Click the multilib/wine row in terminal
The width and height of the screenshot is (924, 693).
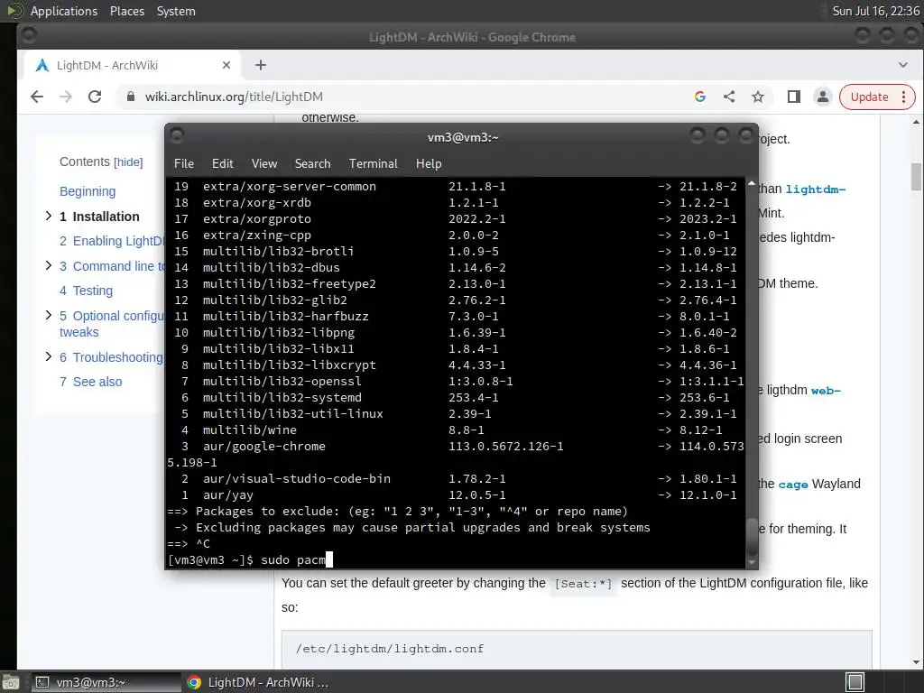pyautogui.click(x=456, y=430)
